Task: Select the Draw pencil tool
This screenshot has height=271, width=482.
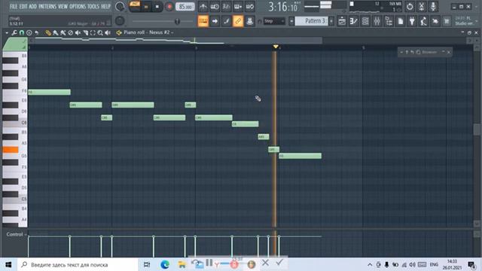Action: point(48,32)
